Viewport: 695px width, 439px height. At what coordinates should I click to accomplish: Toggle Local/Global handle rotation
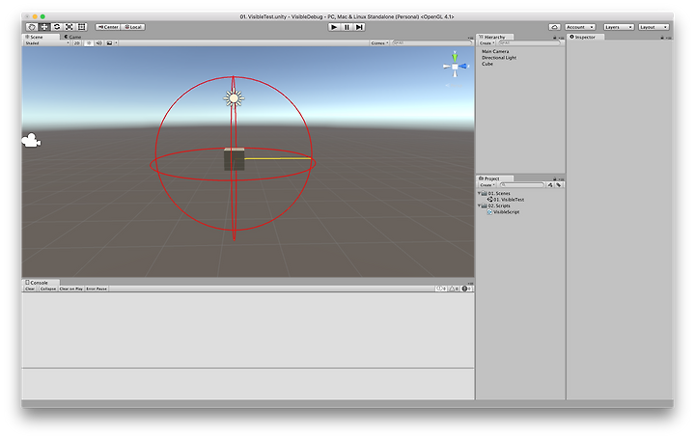pos(133,27)
